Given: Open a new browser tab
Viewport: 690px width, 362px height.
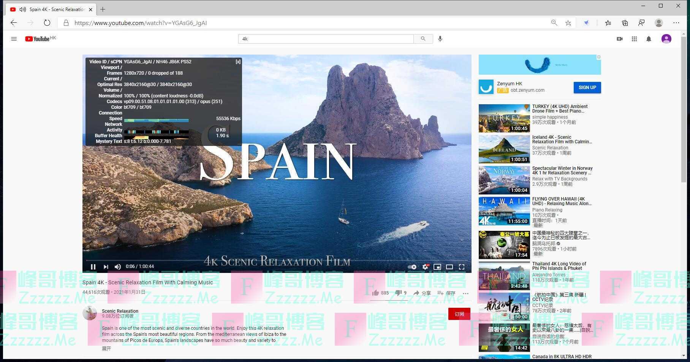Looking at the screenshot, I should (103, 9).
